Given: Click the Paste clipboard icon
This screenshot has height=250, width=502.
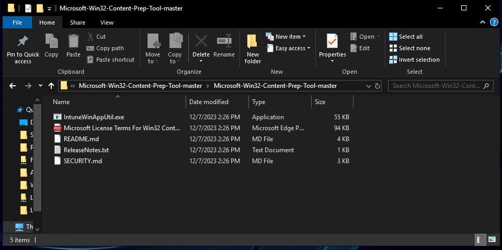Looking at the screenshot, I should [x=73, y=41].
